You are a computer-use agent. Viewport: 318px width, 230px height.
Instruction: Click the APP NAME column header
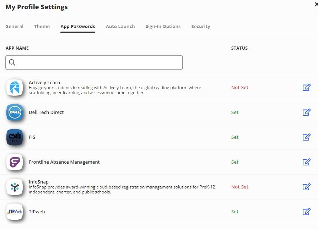tap(17, 48)
